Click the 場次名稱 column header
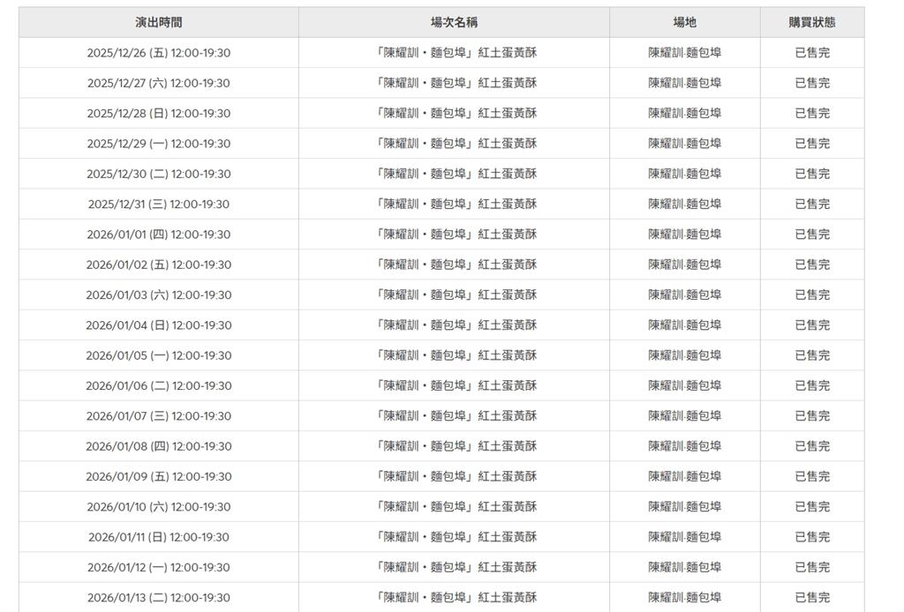Viewport: 904px width, 612px height. pos(455,21)
